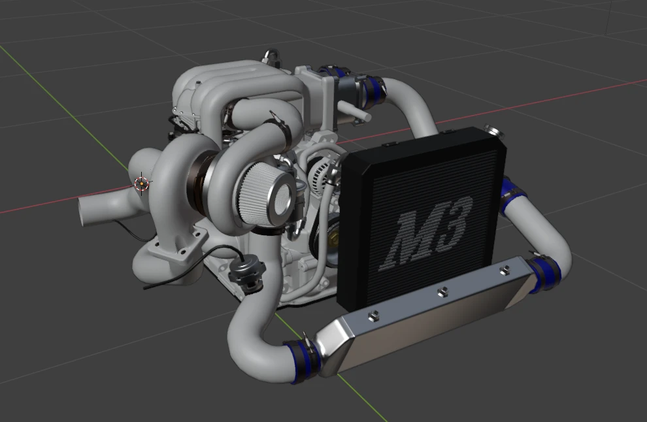Click the 3D cursor crosshair
Screen dimensions: 647x422
pyautogui.click(x=142, y=184)
